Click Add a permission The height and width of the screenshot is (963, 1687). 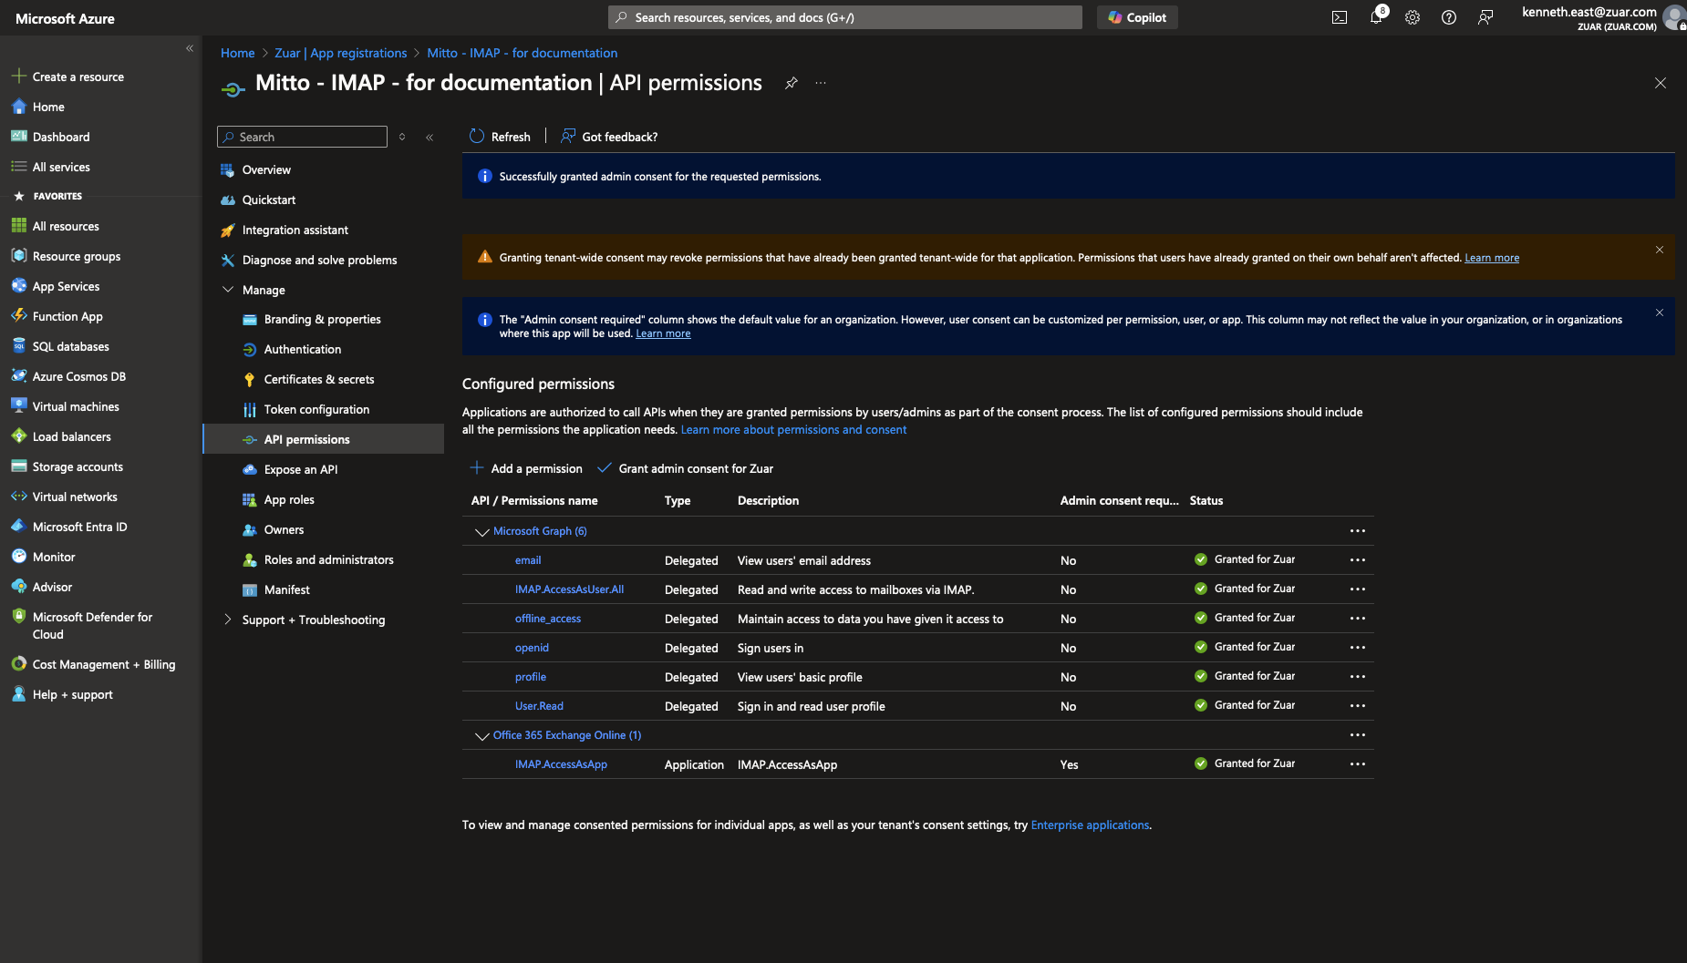pyautogui.click(x=526, y=468)
